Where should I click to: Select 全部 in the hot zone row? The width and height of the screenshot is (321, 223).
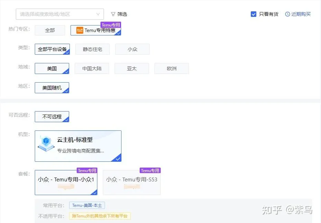pos(50,30)
